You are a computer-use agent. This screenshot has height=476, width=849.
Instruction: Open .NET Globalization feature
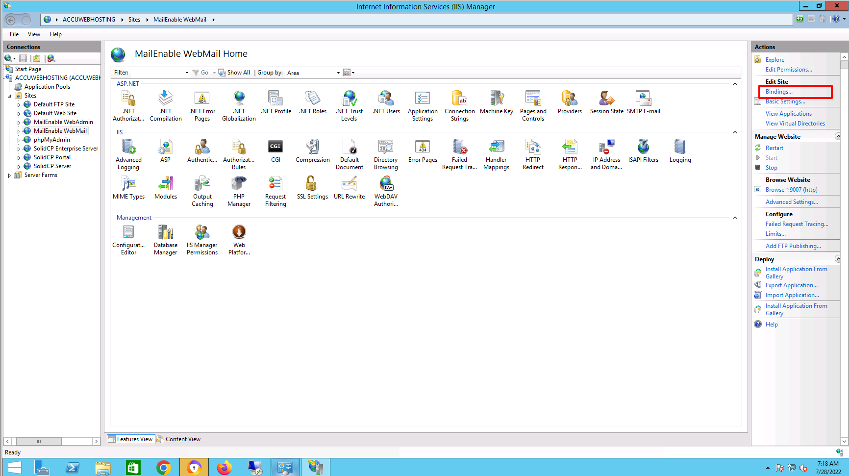click(239, 105)
